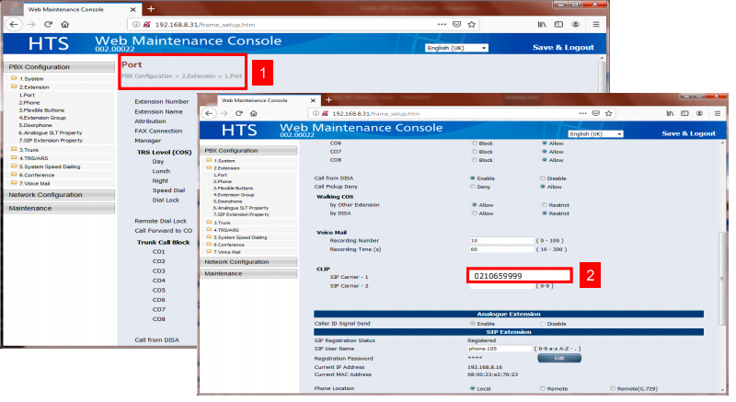Select Deny for Call Pickup Deny
The image size is (736, 402).
click(x=473, y=186)
